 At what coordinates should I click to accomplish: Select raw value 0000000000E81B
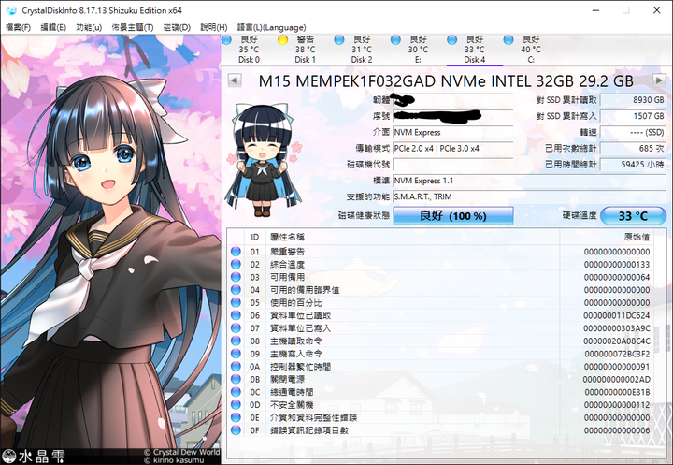pos(617,392)
